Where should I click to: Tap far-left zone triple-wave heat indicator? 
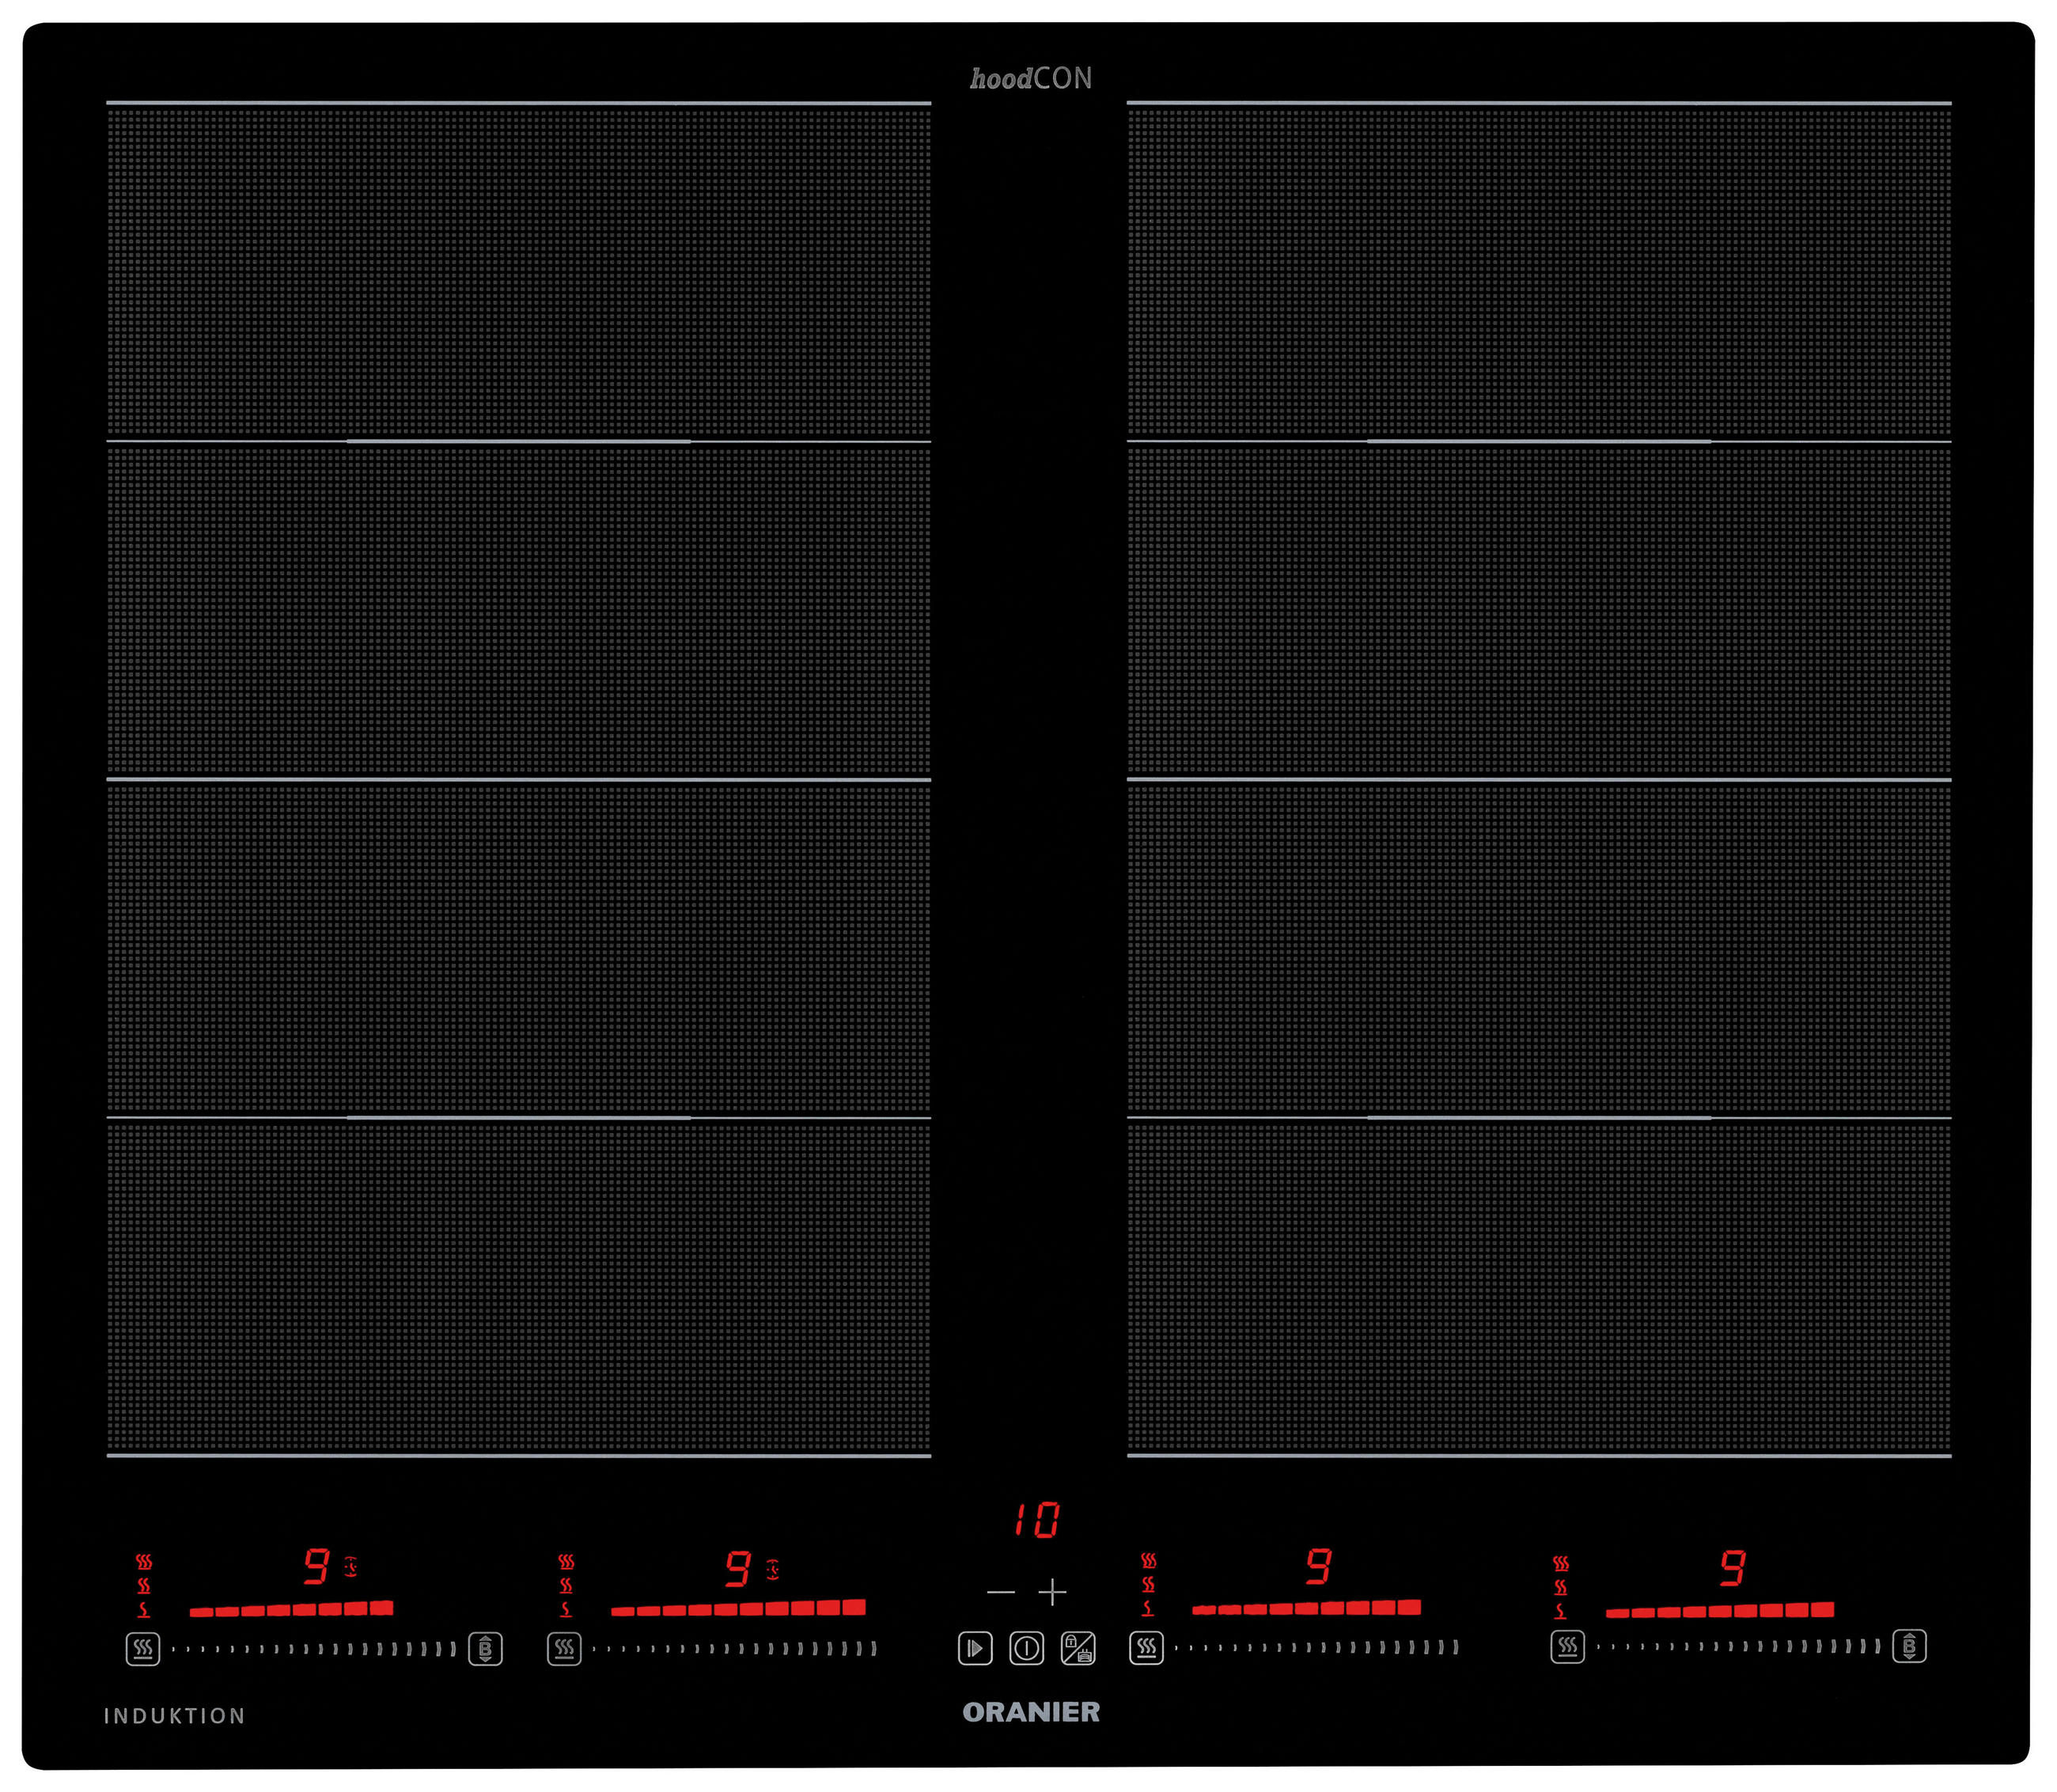[x=144, y=1562]
